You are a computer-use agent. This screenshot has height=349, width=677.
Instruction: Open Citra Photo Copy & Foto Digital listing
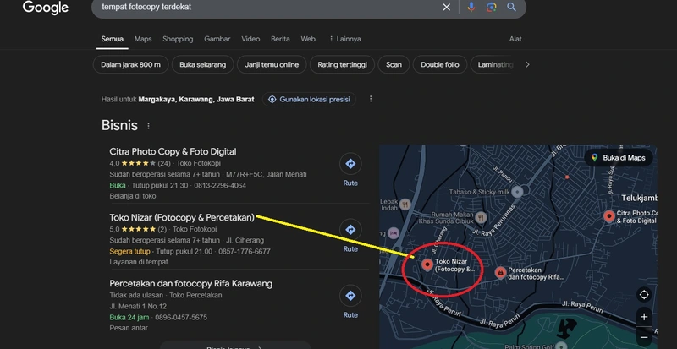pyautogui.click(x=173, y=152)
